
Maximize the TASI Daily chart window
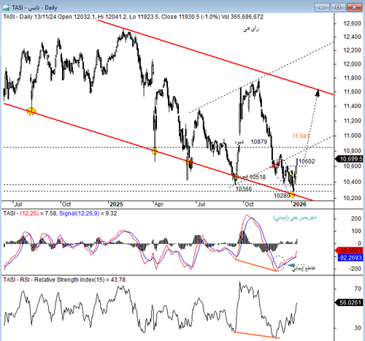[338, 7]
